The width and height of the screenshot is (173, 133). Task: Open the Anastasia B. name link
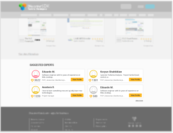pos(48,87)
